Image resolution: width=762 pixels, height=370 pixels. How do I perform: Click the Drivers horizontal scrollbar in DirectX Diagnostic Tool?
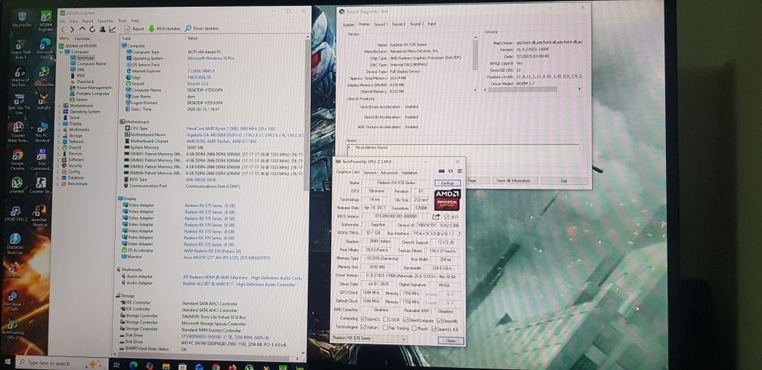tap(532, 89)
